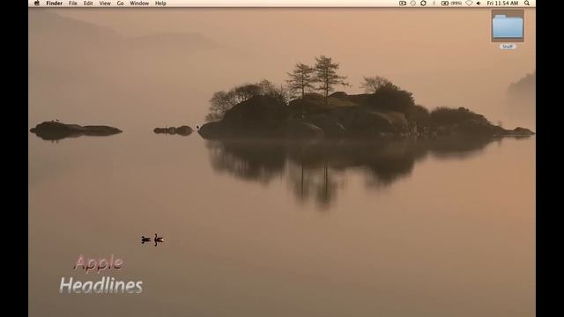Click the Stuff folder name label
The image size is (564, 317).
pyautogui.click(x=508, y=47)
